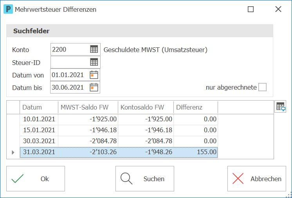Image resolution: width=292 pixels, height=198 pixels.
Task: Open the grid layout settings icon
Action: (x=280, y=106)
